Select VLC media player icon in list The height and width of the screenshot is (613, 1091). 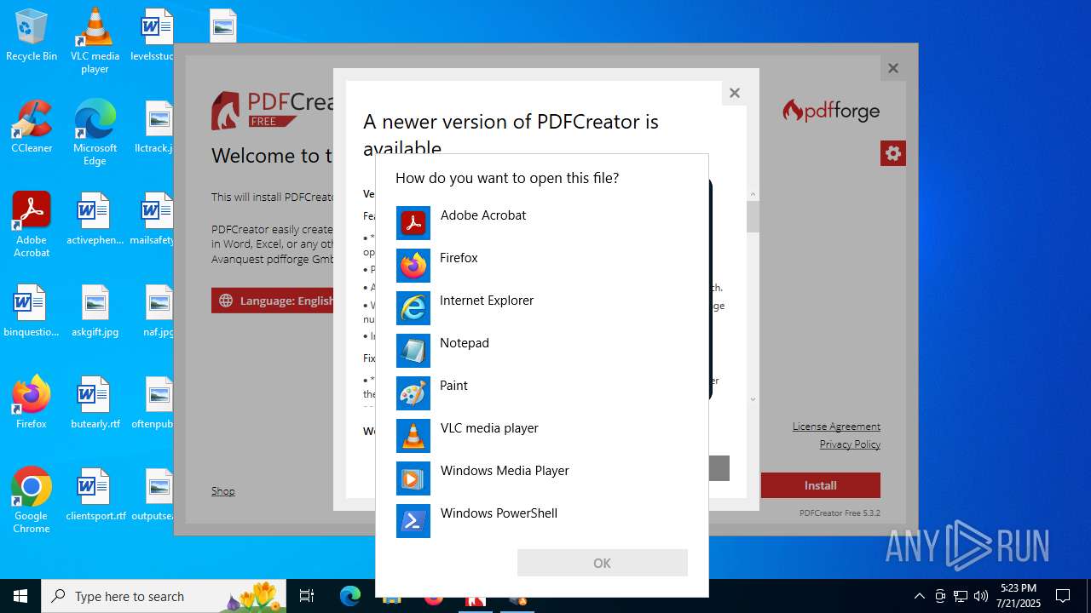click(x=413, y=436)
